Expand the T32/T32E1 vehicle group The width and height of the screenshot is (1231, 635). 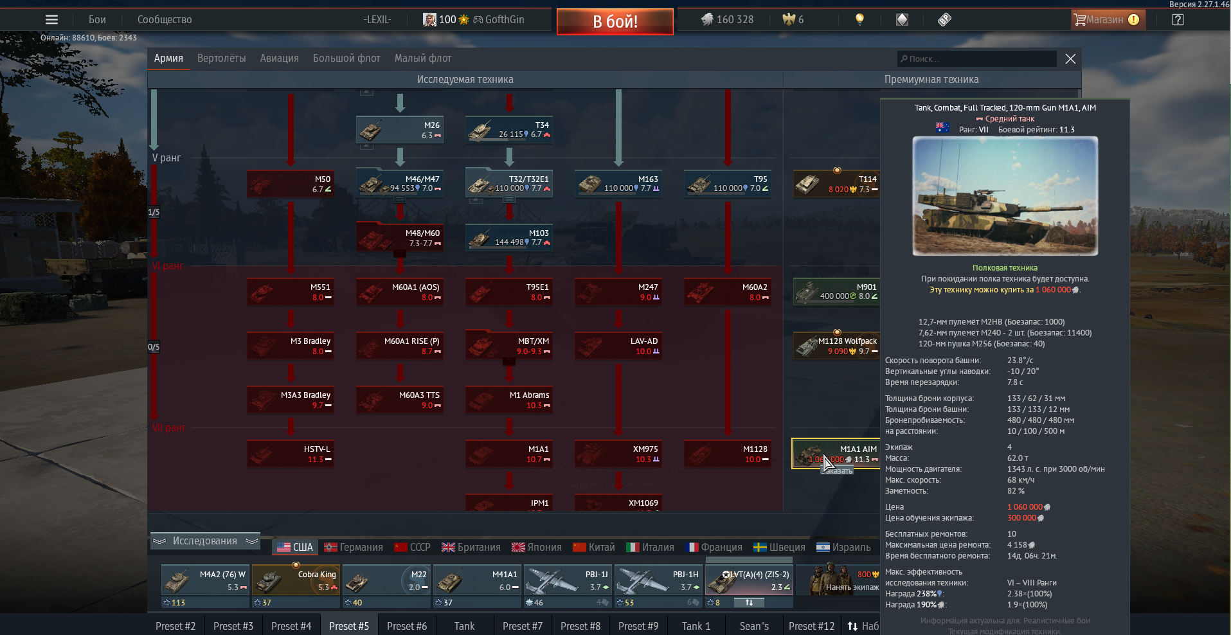(509, 184)
